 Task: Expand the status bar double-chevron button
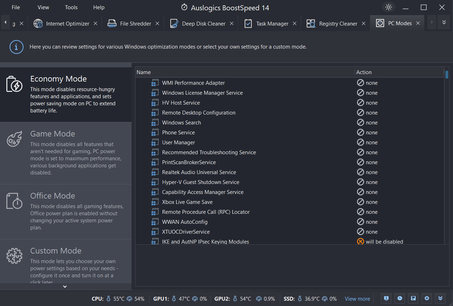click(440, 299)
